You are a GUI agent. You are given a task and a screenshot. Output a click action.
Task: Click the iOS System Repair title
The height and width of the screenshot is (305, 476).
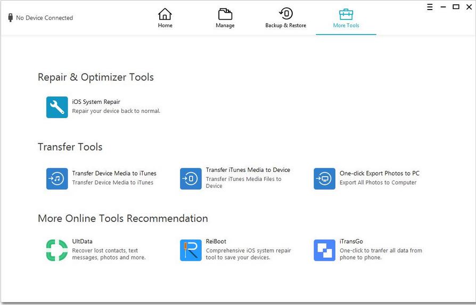pyautogui.click(x=96, y=102)
